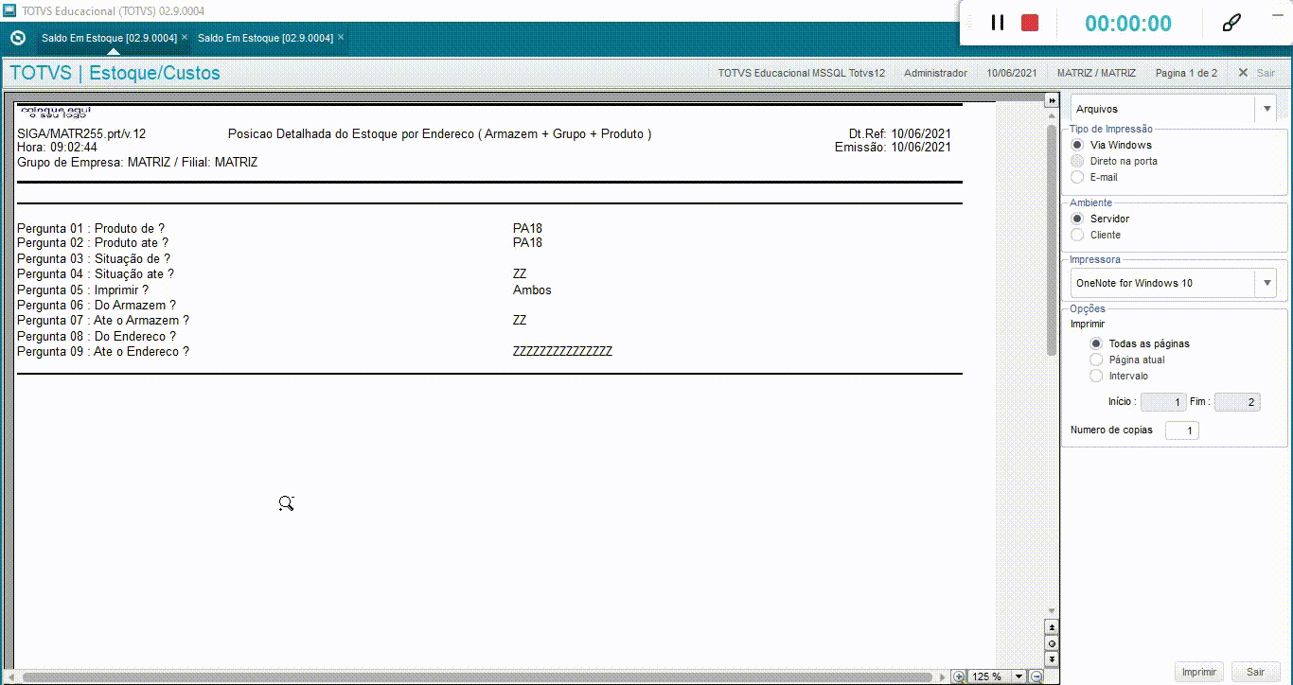Pause the screen recording
The width and height of the screenshot is (1293, 685).
click(x=998, y=23)
